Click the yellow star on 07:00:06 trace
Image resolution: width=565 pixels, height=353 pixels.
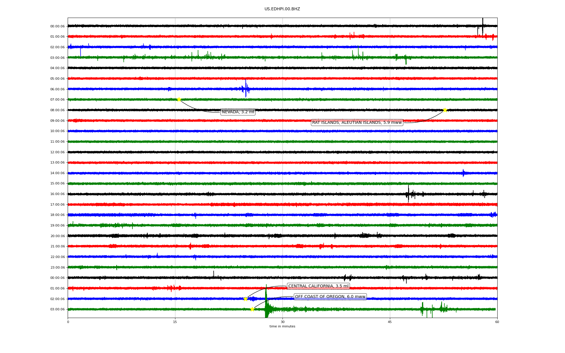coord(179,99)
